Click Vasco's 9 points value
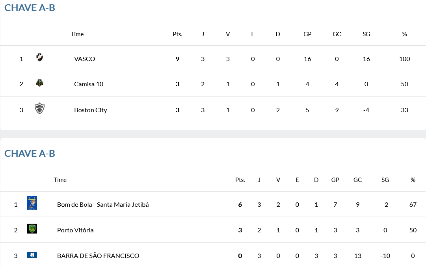Image resolution: width=426 pixels, height=267 pixels. pyautogui.click(x=178, y=59)
